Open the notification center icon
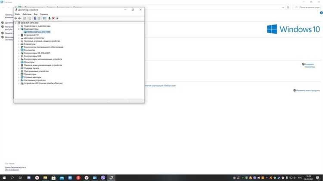This screenshot has height=181, width=323. coord(318,178)
